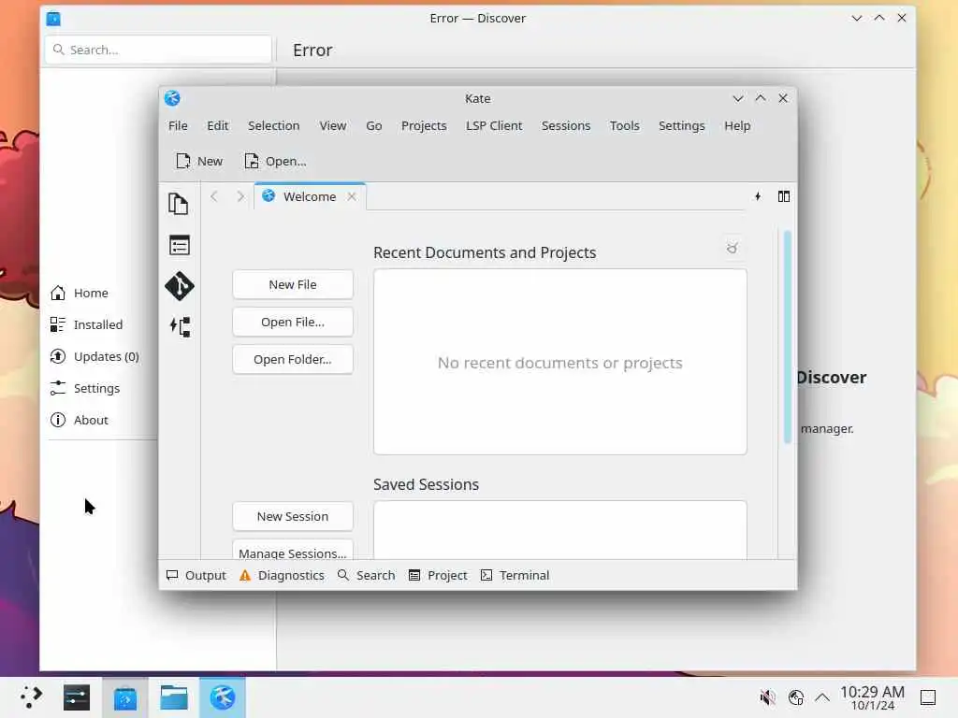Click the show desktop button in taskbar
The width and height of the screenshot is (958, 718).
click(x=928, y=697)
